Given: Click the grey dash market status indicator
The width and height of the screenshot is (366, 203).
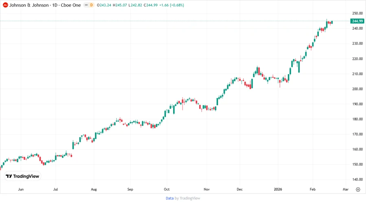Looking at the screenshot, I should point(86,5).
